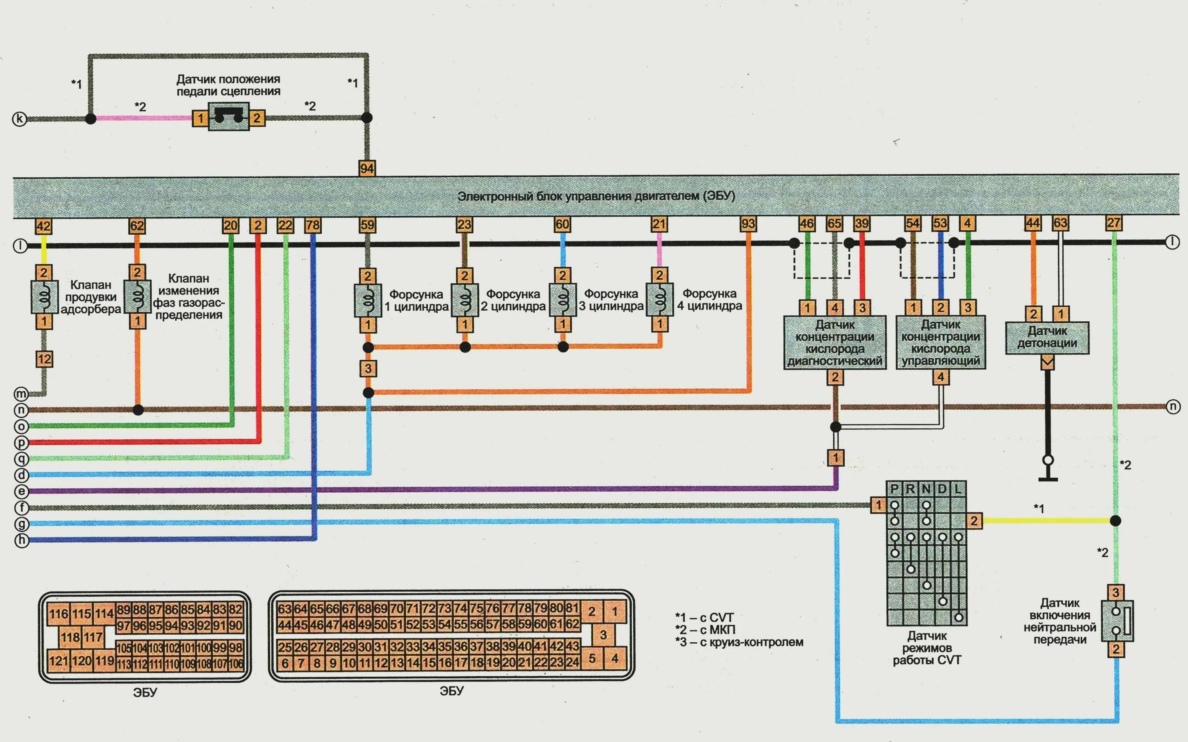Click intermediate connector pin 12 below adsorber valve
1188x742 pixels.
click(x=44, y=359)
